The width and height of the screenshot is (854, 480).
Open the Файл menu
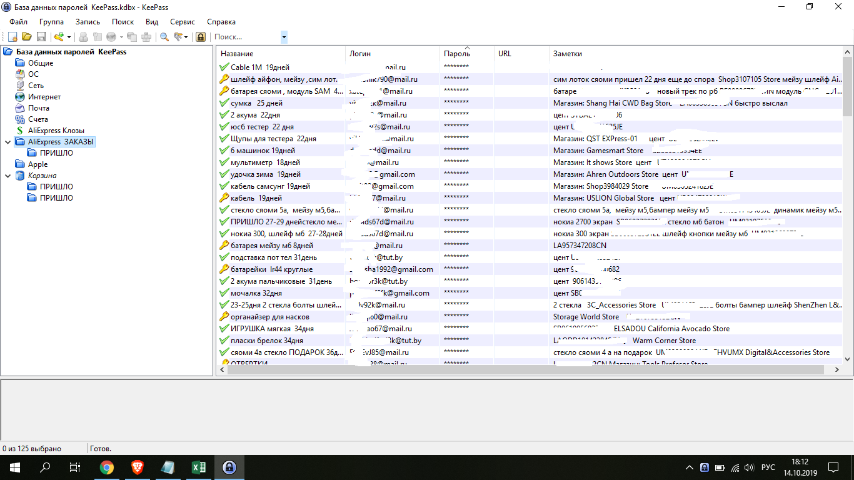[x=19, y=22]
